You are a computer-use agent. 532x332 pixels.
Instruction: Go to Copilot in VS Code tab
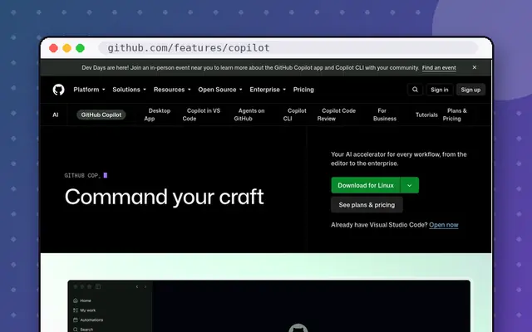pyautogui.click(x=201, y=115)
